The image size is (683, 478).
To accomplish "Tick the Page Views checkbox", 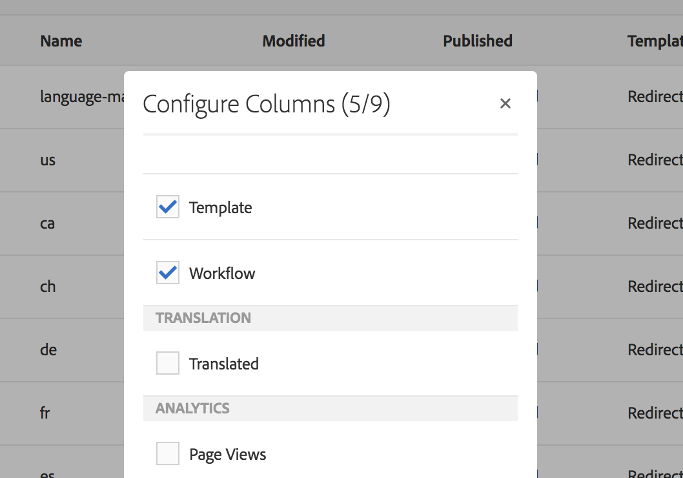I will click(x=168, y=454).
